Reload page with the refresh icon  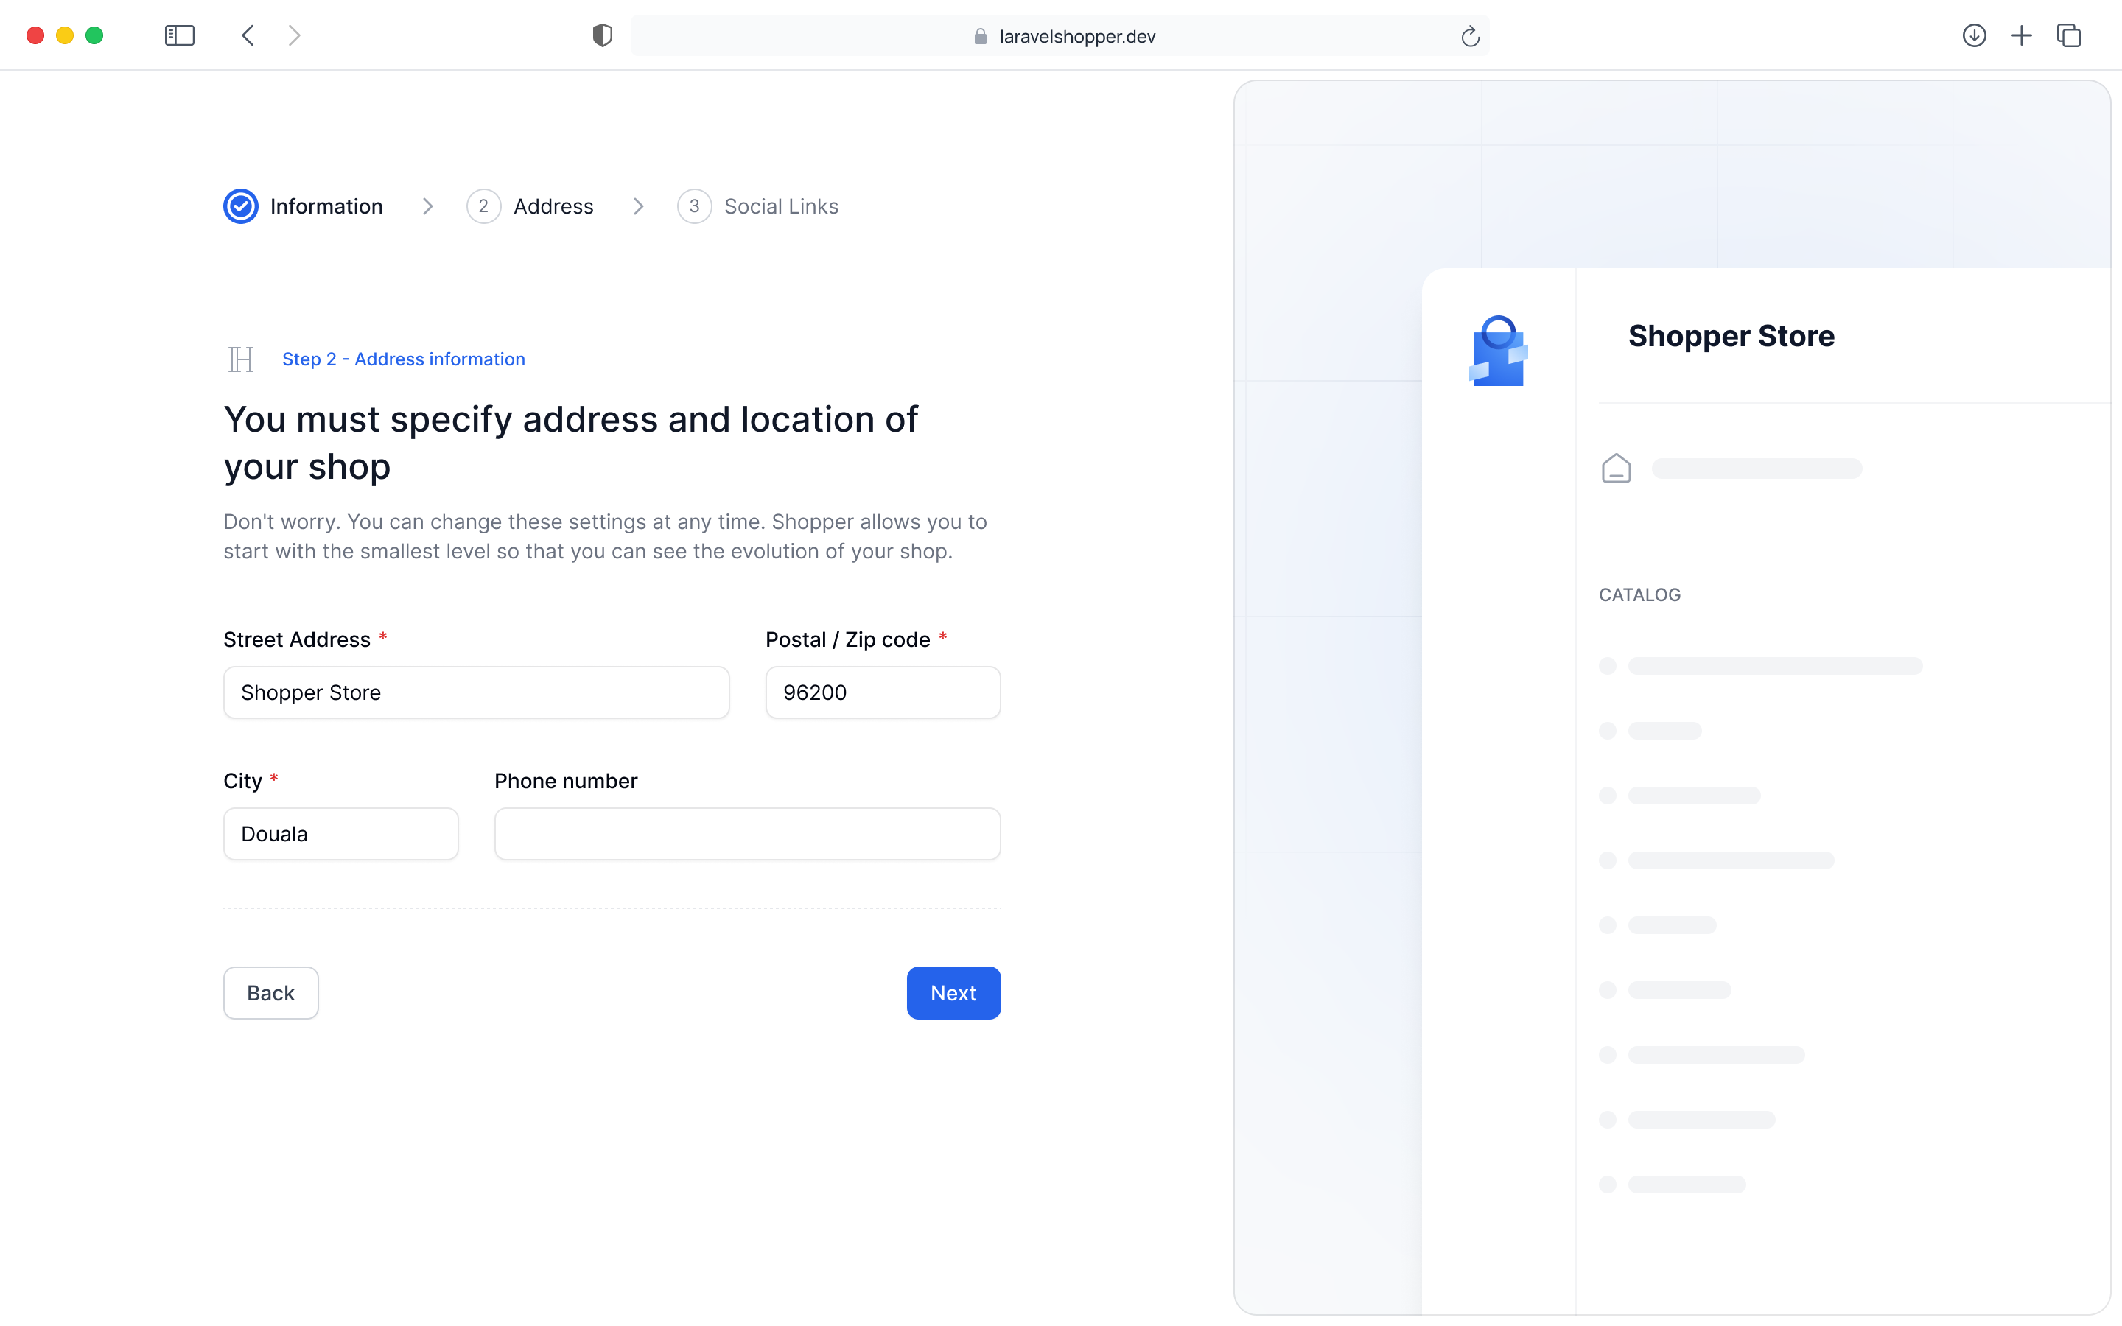click(x=1470, y=36)
